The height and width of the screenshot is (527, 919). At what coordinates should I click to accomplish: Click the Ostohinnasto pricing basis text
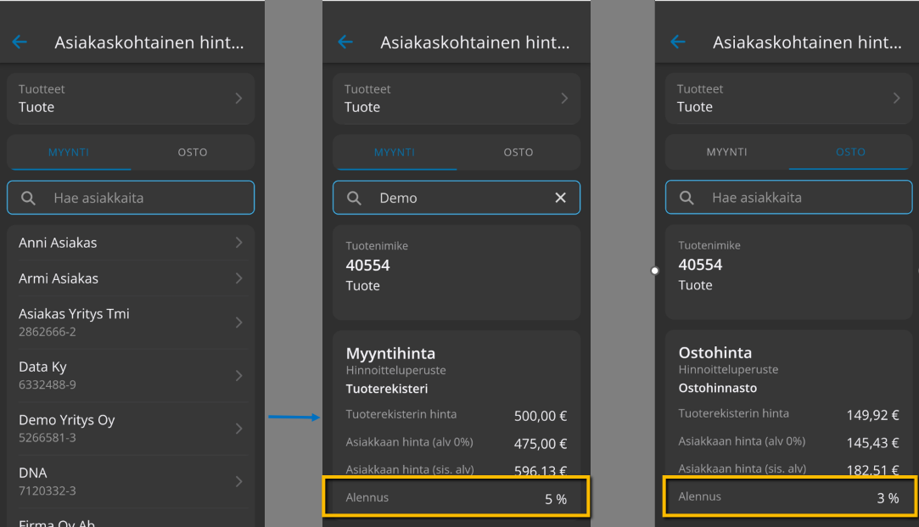click(x=717, y=388)
